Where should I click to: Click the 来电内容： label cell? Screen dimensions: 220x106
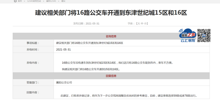tap(33, 63)
